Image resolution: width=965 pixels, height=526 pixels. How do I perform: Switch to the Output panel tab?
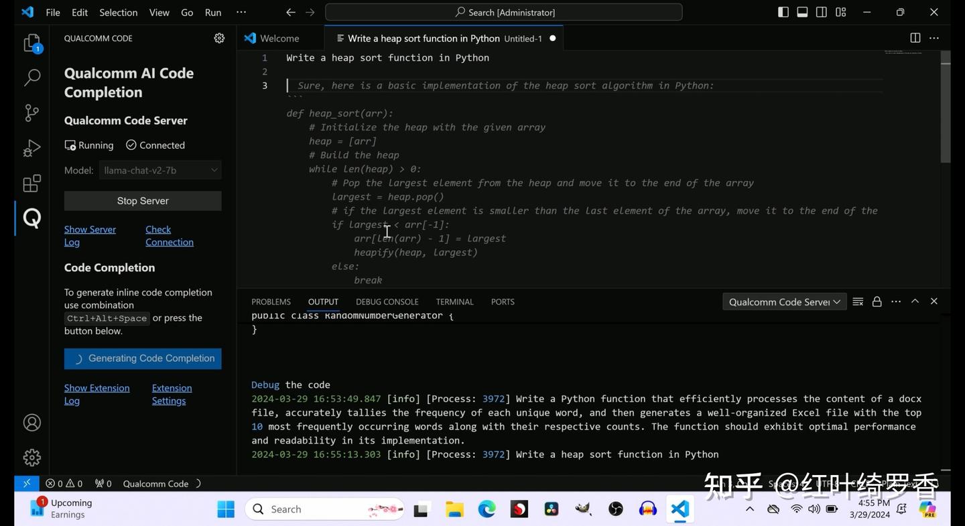tap(323, 302)
